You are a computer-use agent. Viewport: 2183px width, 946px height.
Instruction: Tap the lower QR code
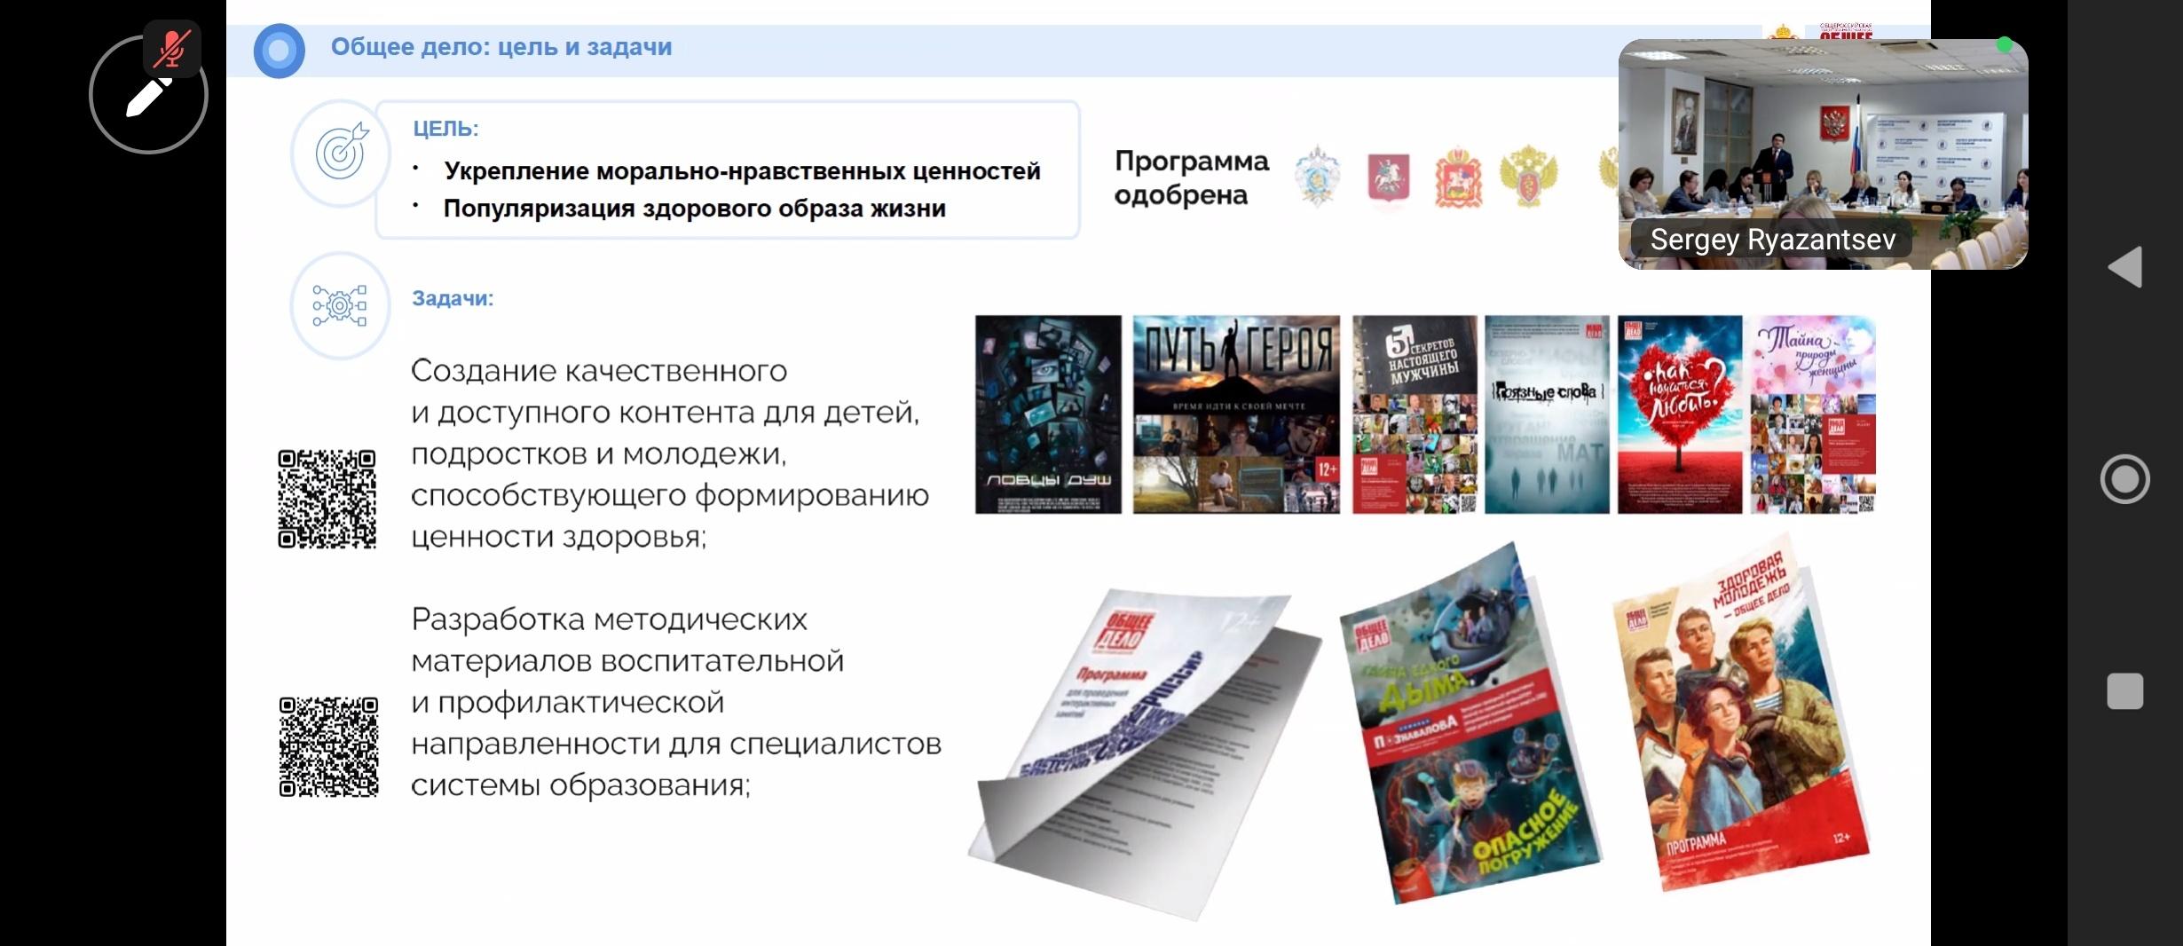click(x=328, y=746)
